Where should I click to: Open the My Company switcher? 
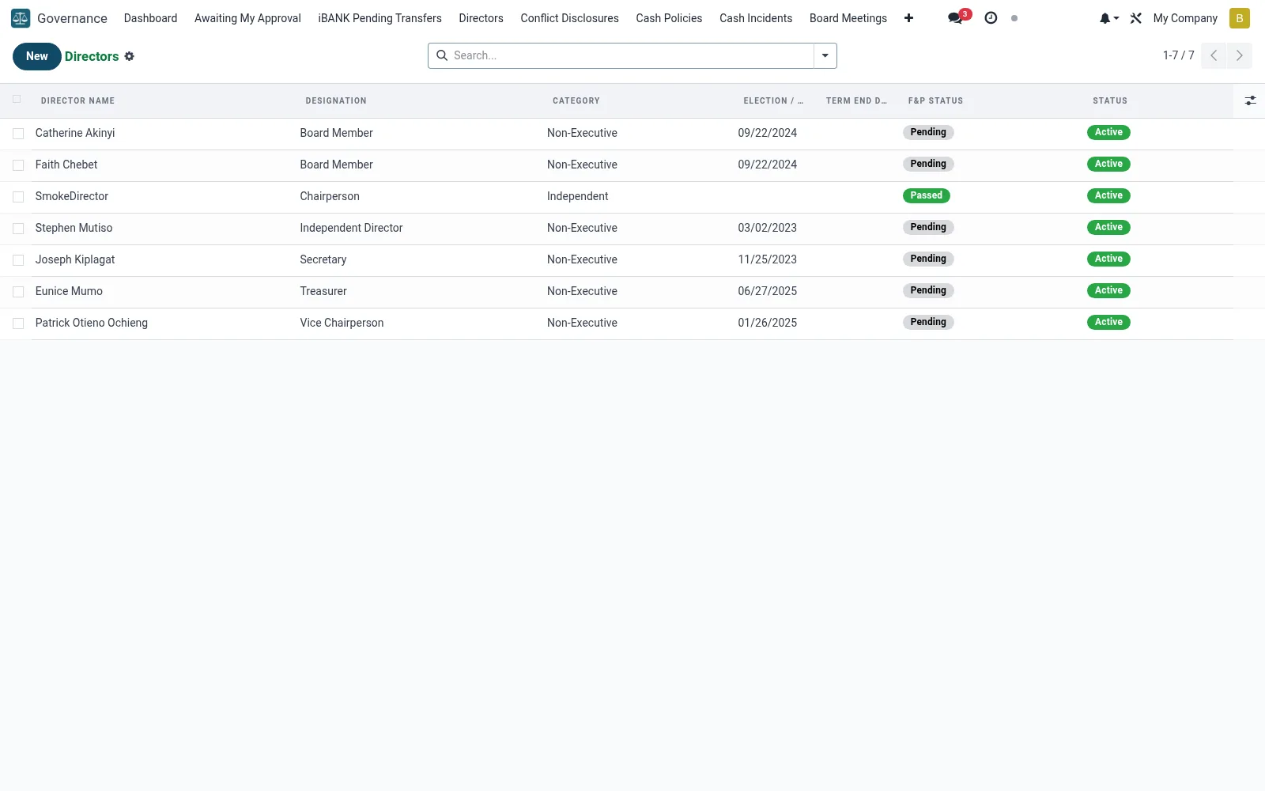pos(1185,18)
